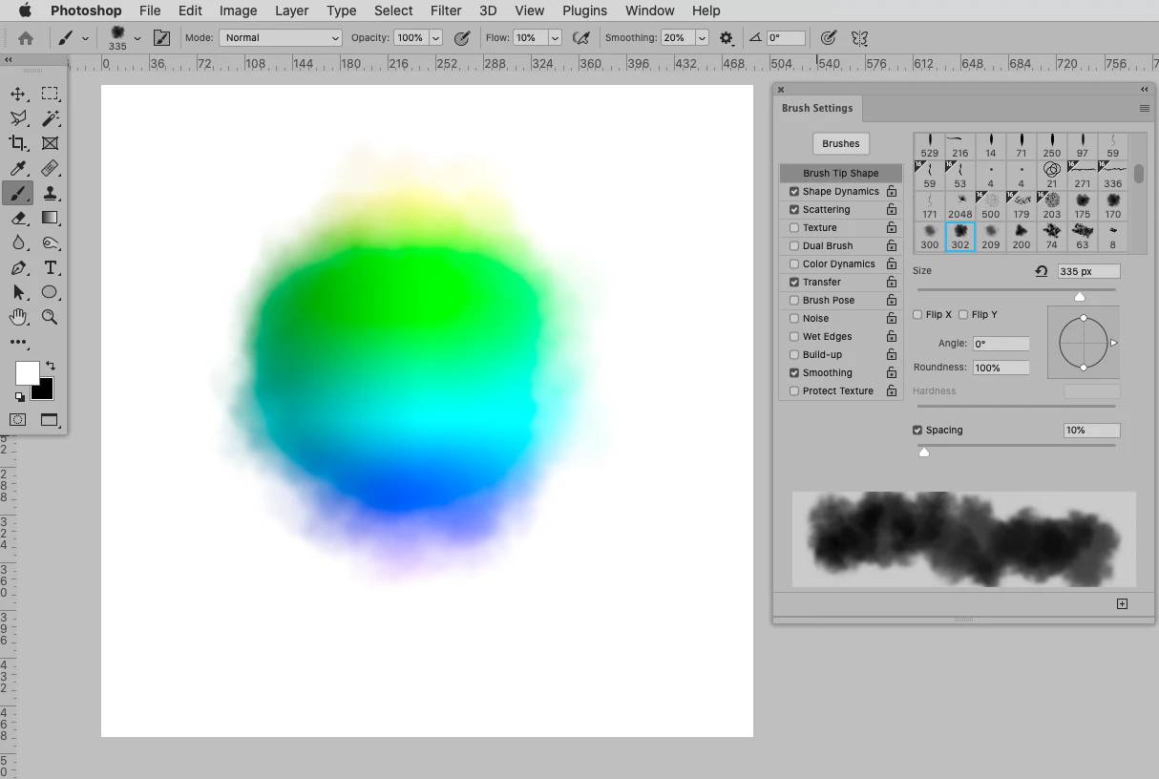Open the Image menu

point(238,11)
